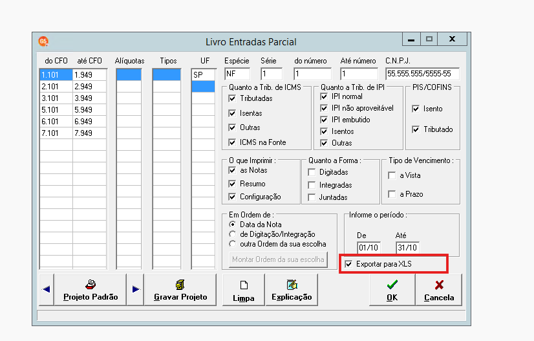
Task: Select Data da Nota ordering
Action: click(232, 225)
